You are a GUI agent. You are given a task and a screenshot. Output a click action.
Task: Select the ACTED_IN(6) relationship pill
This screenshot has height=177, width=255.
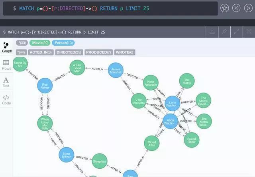tap(41, 52)
